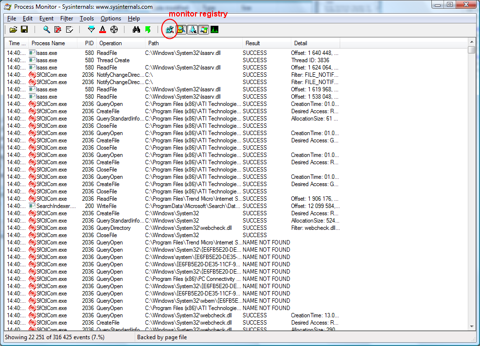The height and width of the screenshot is (346, 480).
Task: Click the Detail column header
Action: 315,43
